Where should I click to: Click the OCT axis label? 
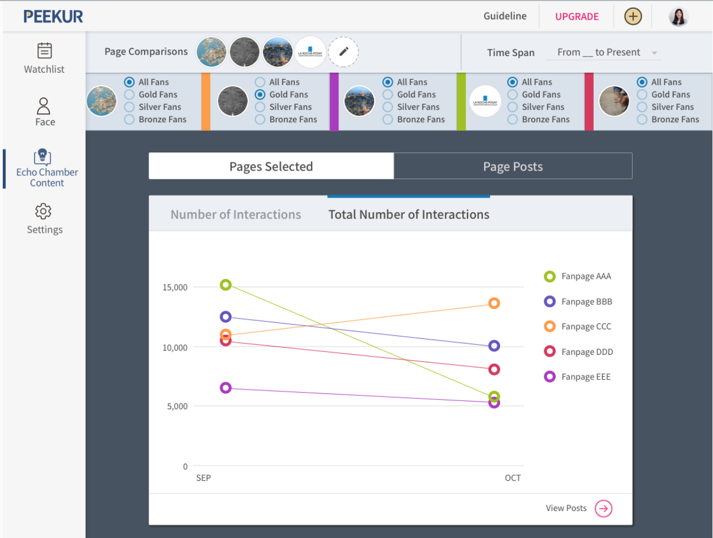(513, 478)
